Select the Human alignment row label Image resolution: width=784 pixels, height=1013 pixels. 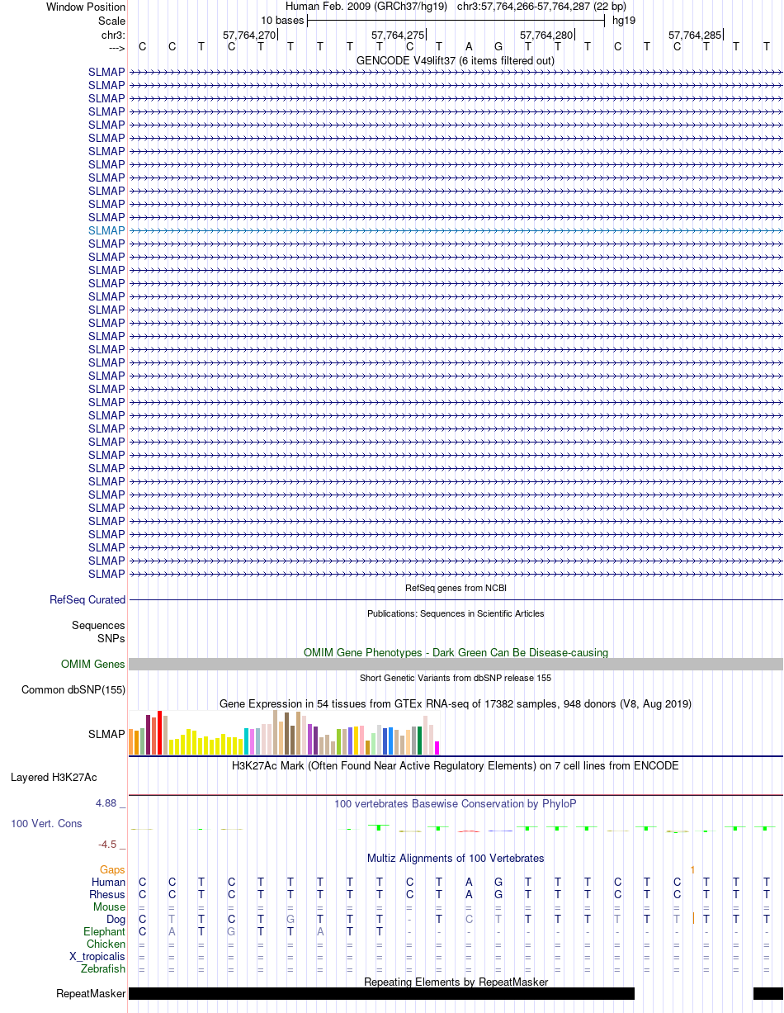tap(109, 883)
